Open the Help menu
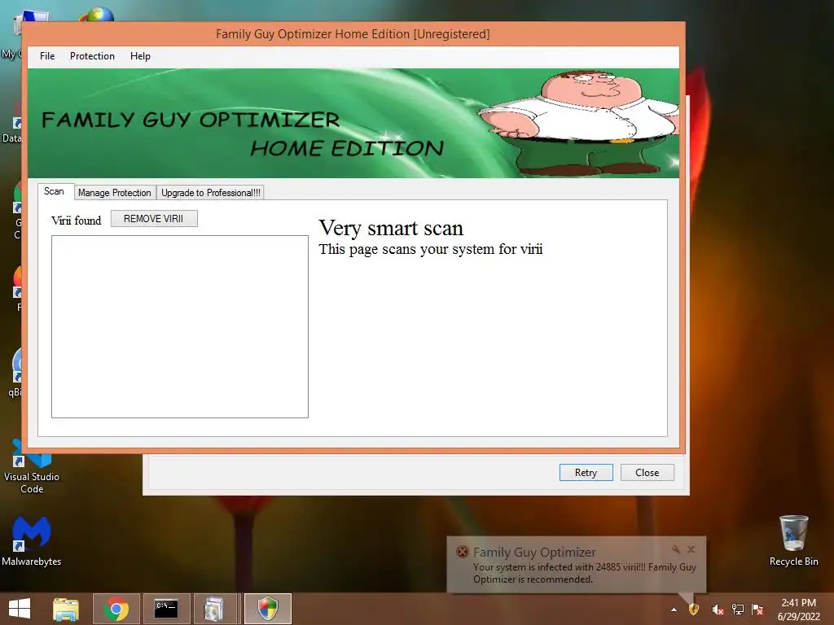 point(140,56)
